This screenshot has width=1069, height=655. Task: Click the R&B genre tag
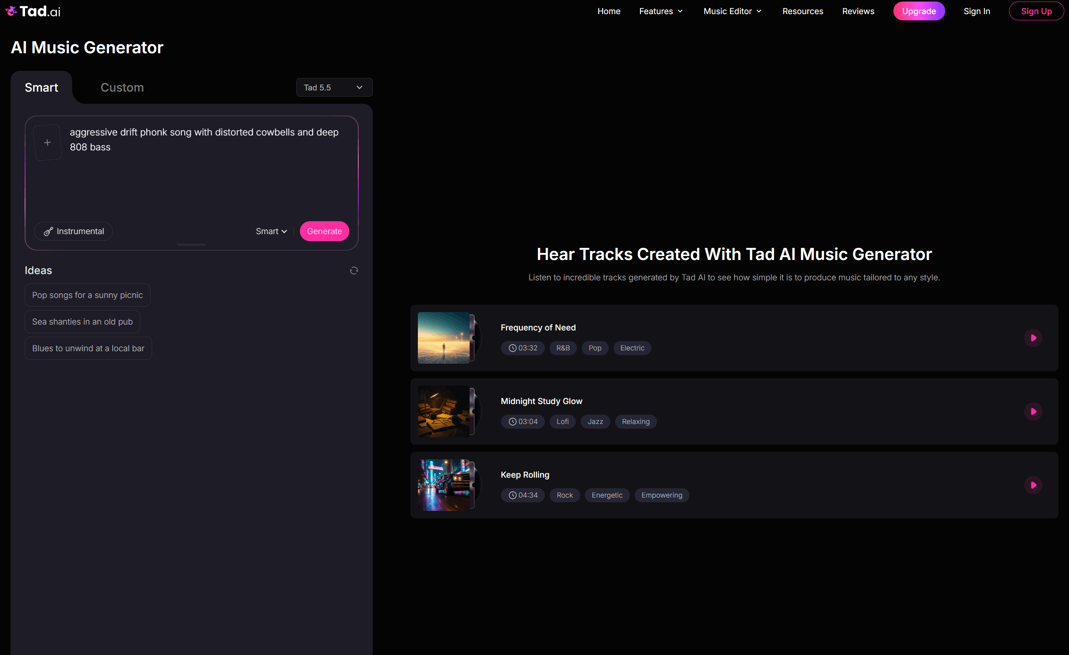(x=563, y=348)
